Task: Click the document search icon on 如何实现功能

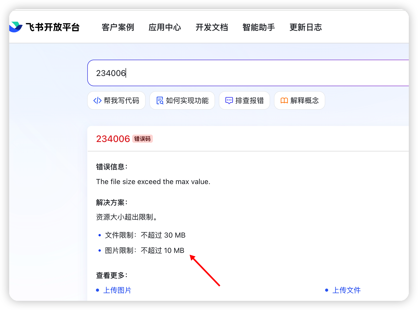Action: pos(160,100)
